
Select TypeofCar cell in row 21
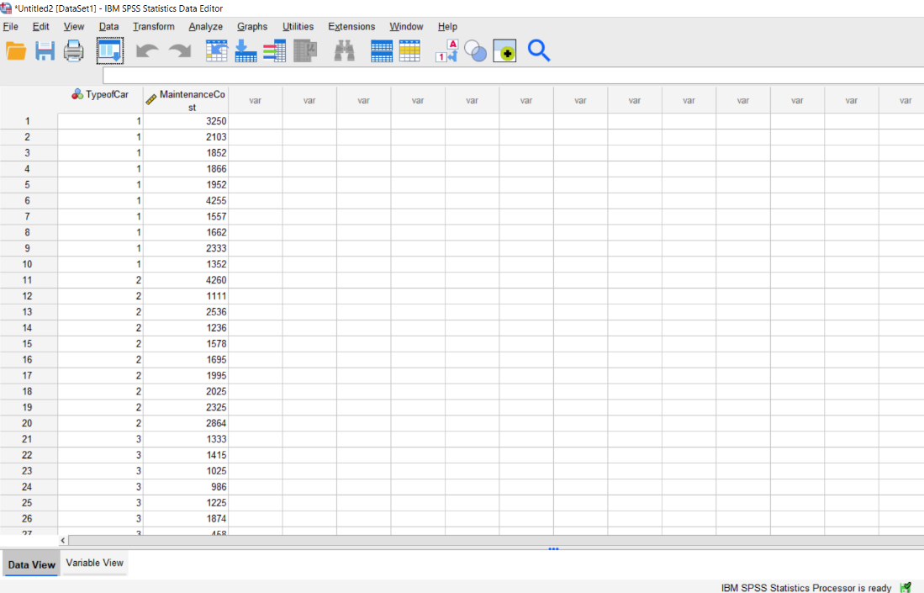(100, 439)
